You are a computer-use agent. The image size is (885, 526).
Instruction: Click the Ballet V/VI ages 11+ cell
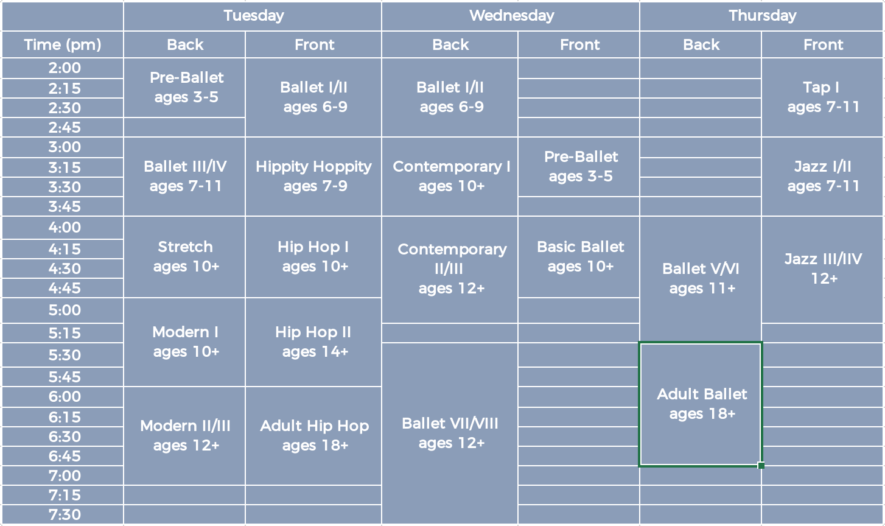coord(701,279)
